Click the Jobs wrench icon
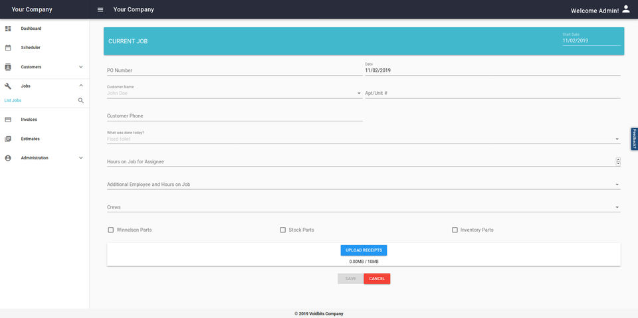This screenshot has height=318, width=638. click(8, 86)
